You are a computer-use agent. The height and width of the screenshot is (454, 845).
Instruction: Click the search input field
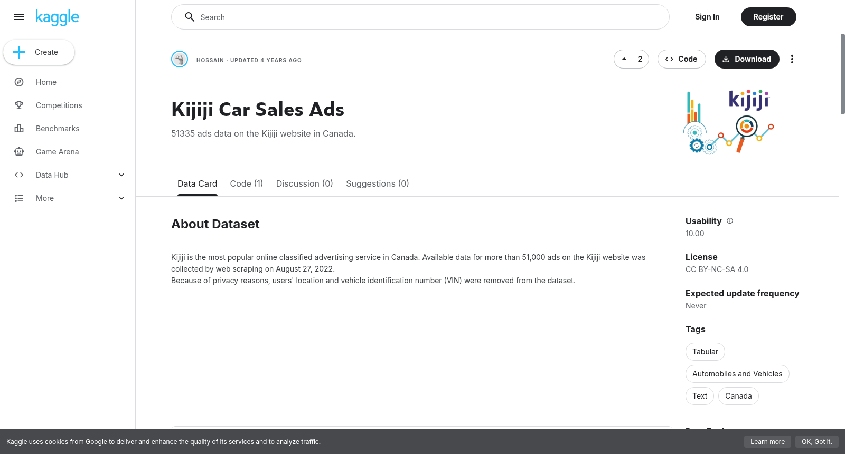pos(420,17)
